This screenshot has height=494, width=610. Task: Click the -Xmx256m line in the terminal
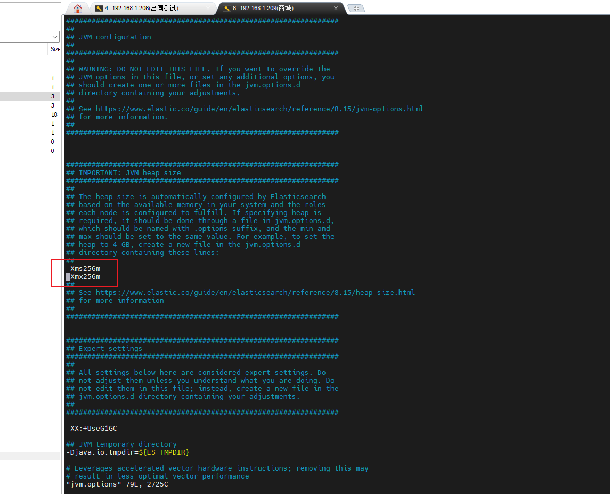83,277
